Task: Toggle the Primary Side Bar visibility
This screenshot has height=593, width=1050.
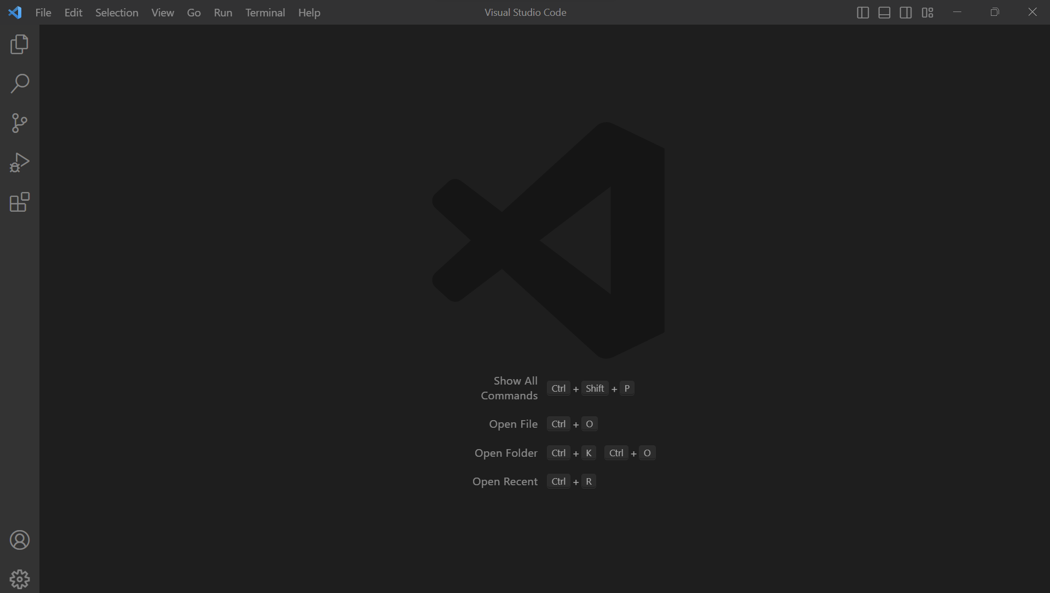Action: [x=863, y=13]
